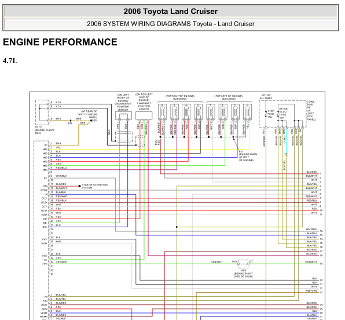The height and width of the screenshot is (320, 345).
Task: Click the 'C7' connector label
Action: pyautogui.click(x=251, y=261)
